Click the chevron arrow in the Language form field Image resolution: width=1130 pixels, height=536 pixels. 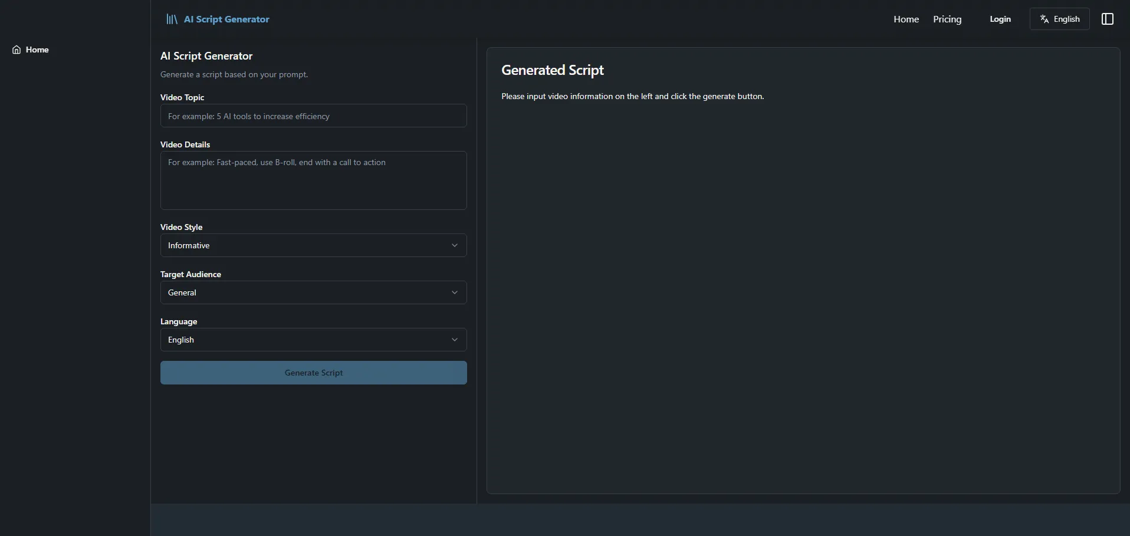(454, 340)
